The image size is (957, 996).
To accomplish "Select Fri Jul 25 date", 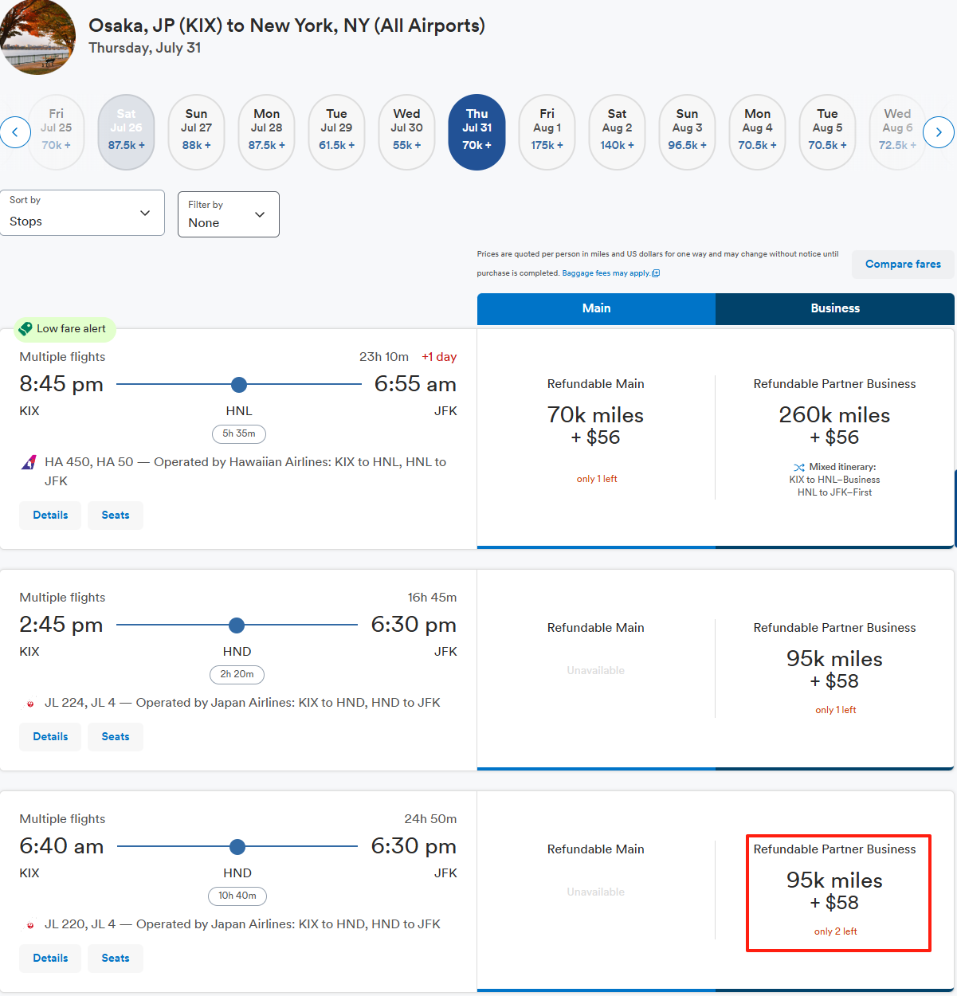I will 56,132.
